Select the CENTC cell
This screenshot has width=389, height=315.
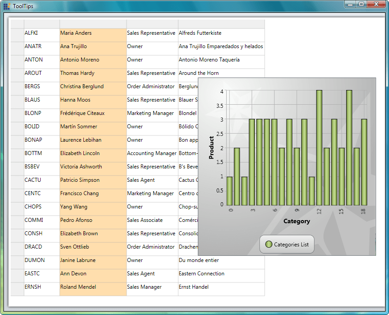42,196
